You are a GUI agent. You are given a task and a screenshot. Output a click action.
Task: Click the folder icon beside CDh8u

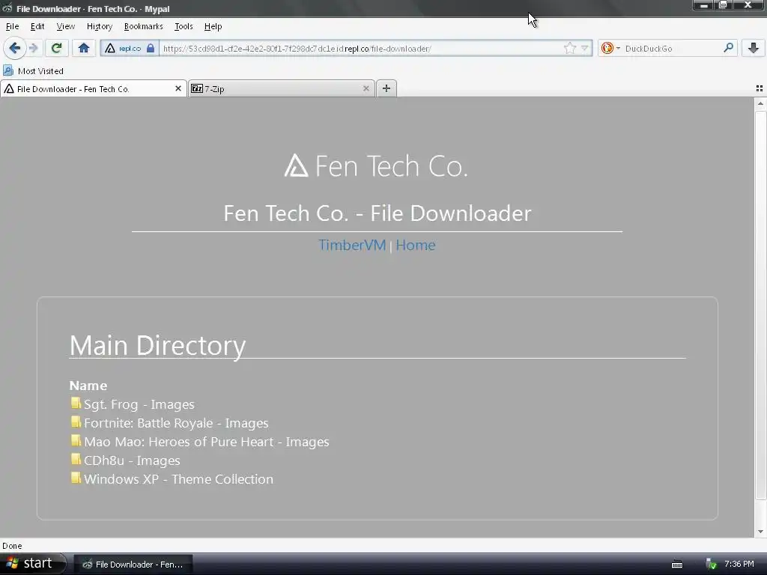coord(76,459)
